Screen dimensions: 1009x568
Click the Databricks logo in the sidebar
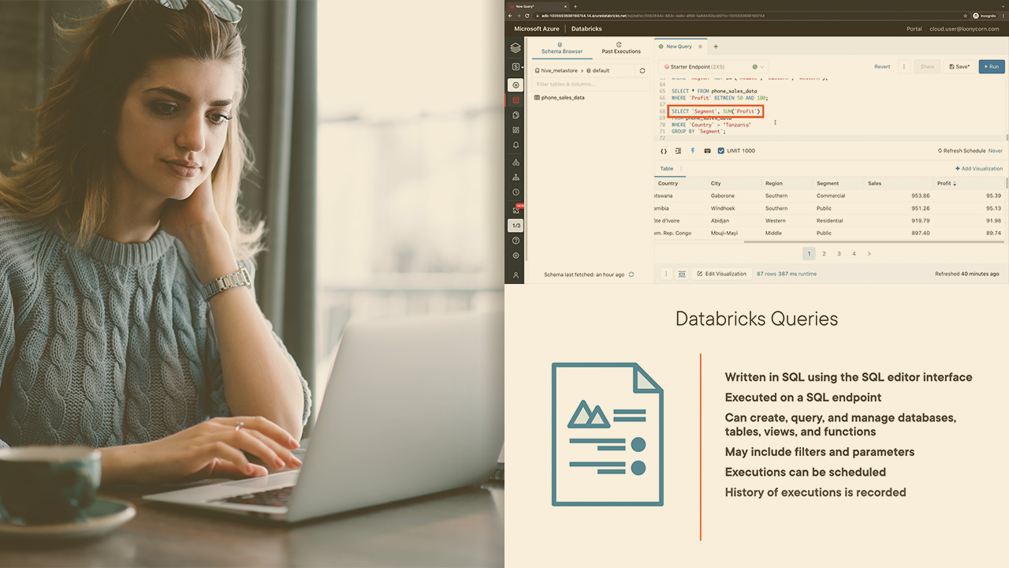516,48
